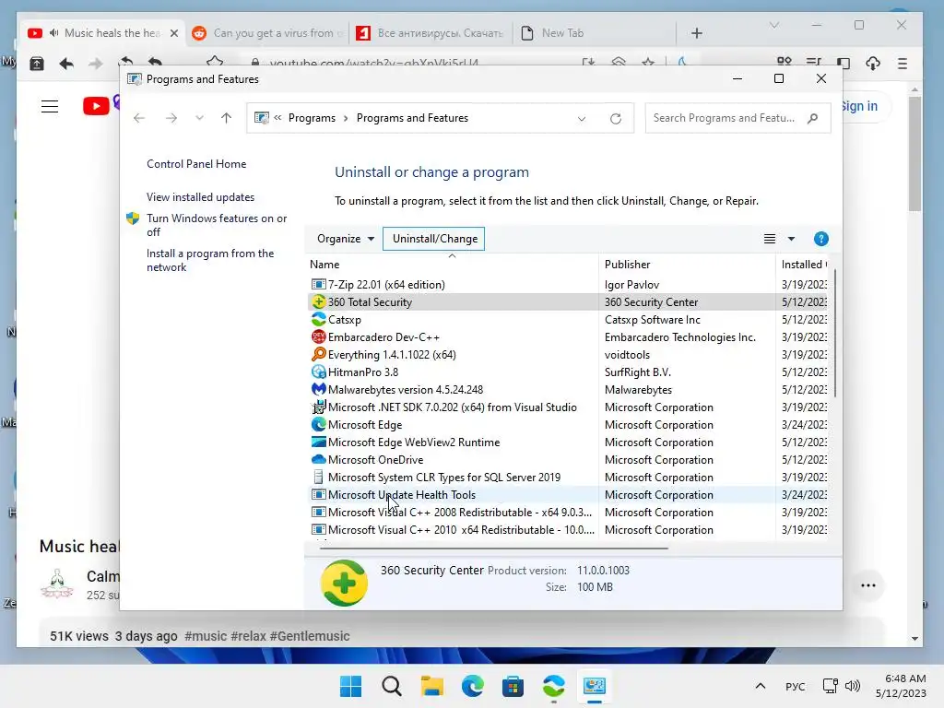Go back in the browser toolbar
The width and height of the screenshot is (944, 708).
pos(66,64)
